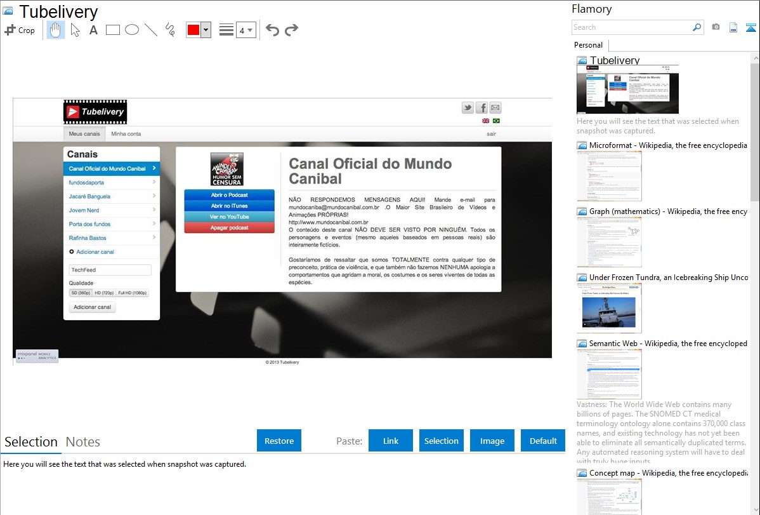Viewport: 760px width, 515px height.
Task: Click the Twitter icon in screenshot
Action: tap(468, 108)
